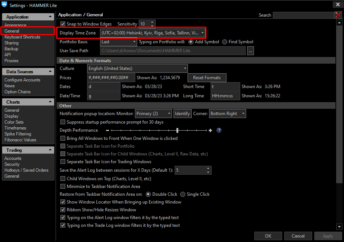Select the Find Symbol radio button
The width and height of the screenshot is (344, 242).
coord(225,42)
